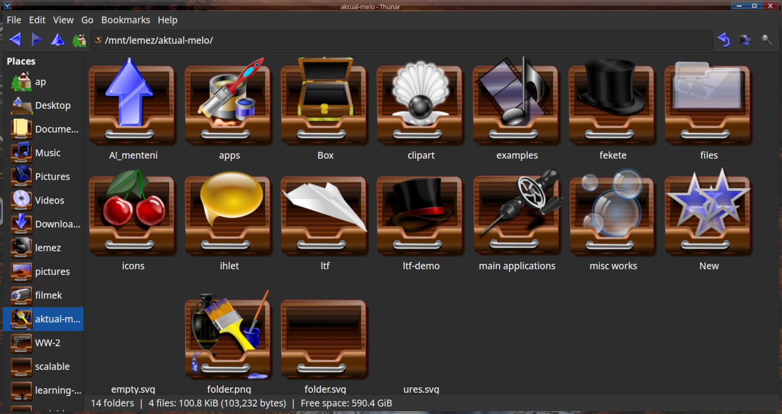Go to ap in Places
The height and width of the screenshot is (414, 782).
click(x=43, y=82)
